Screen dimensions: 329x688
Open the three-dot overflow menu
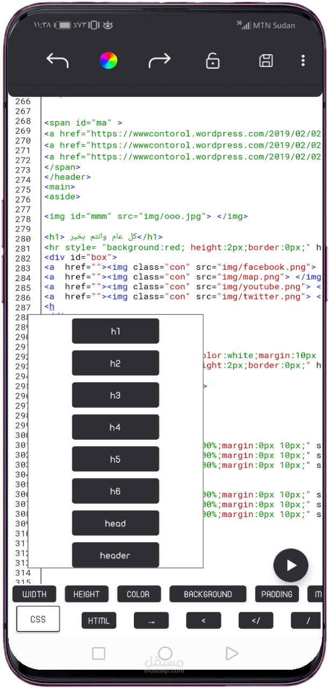pos(303,61)
